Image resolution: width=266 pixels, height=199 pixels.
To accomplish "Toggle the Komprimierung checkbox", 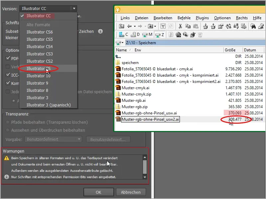I will click(8, 83).
